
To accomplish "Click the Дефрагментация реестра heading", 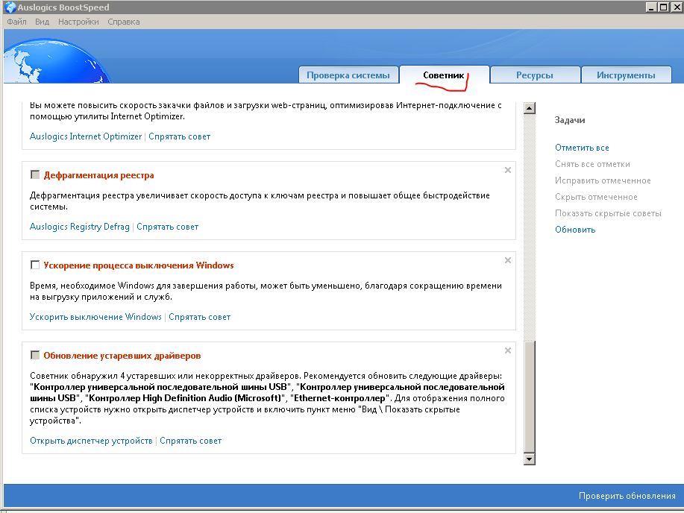I will pyautogui.click(x=98, y=175).
